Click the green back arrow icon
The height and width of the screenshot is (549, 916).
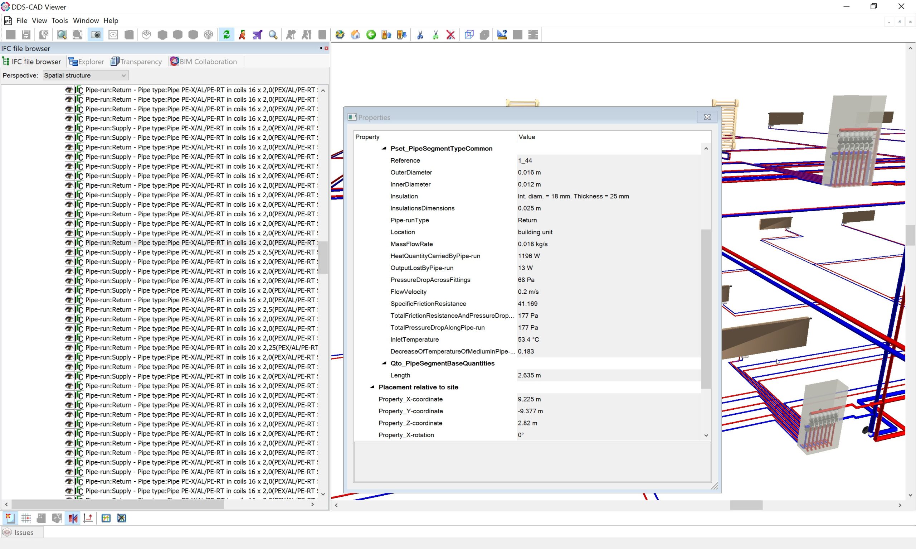[x=371, y=35]
